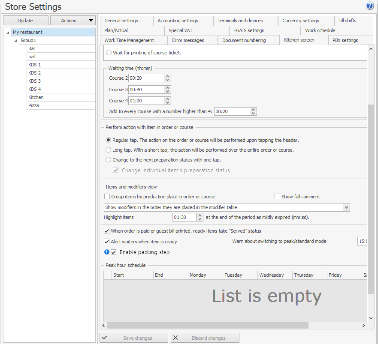Increase Course 4 waiting time with stepper
Screen dimensions: 378x344
pyautogui.click(x=168, y=99)
